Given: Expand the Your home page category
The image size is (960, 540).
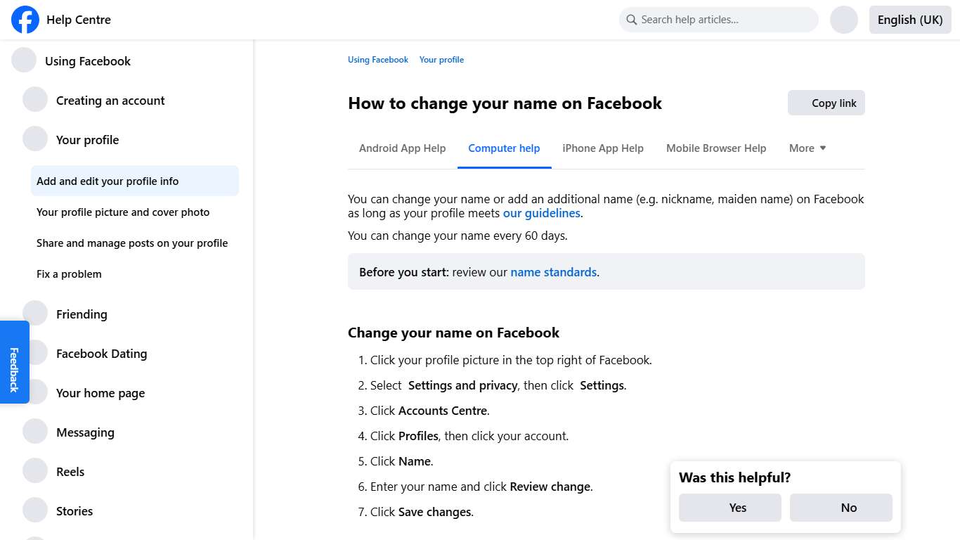Looking at the screenshot, I should (x=35, y=392).
